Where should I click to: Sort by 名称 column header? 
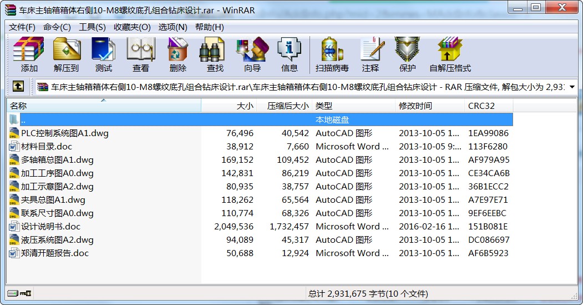tap(104, 106)
